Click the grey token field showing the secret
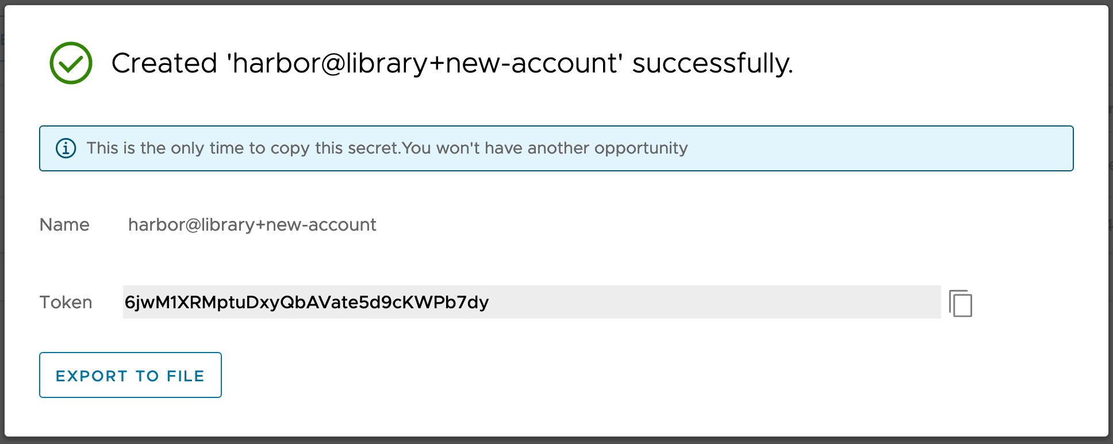Viewport: 1113px width, 444px height. 529,301
